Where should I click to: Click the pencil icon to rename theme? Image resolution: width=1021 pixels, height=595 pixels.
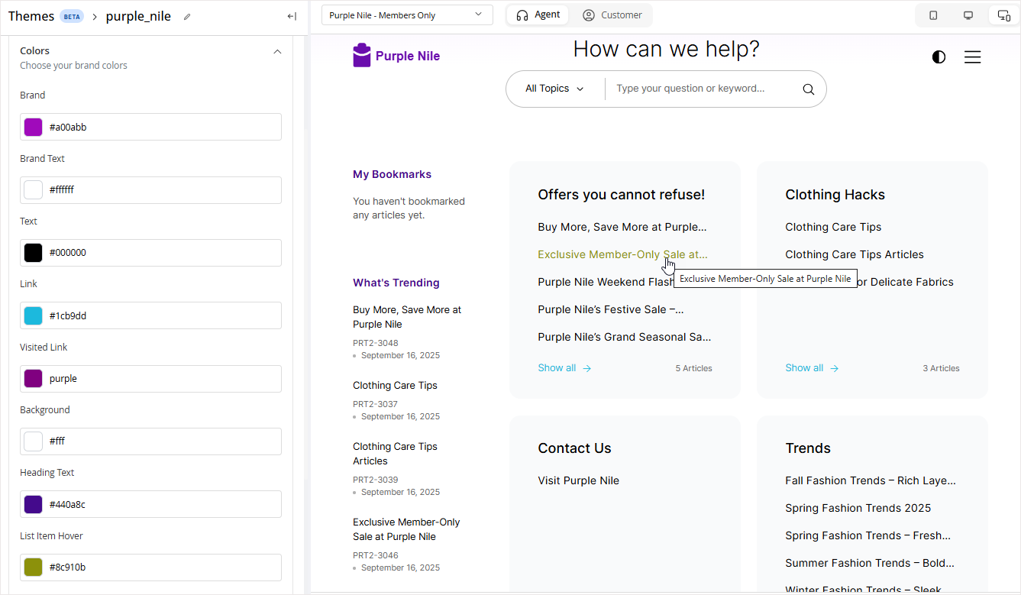click(x=188, y=17)
